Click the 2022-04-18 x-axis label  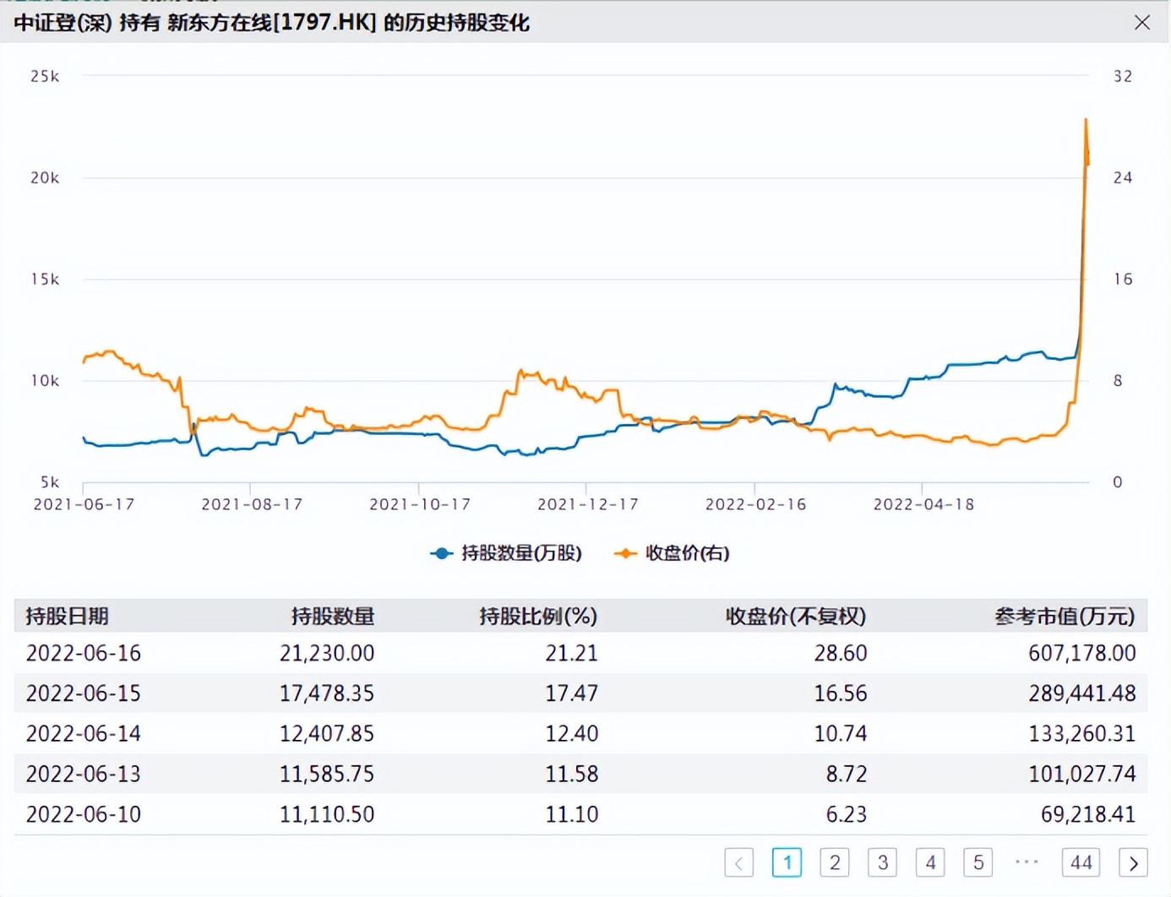click(924, 504)
